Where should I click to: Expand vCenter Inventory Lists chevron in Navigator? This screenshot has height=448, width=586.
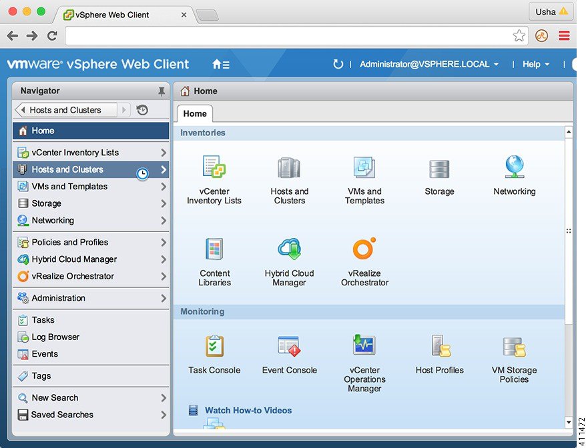tap(164, 152)
